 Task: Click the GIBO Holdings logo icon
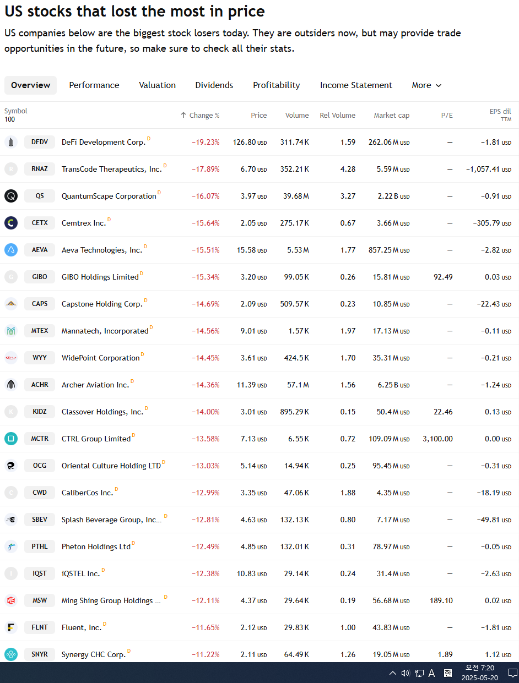(11, 277)
